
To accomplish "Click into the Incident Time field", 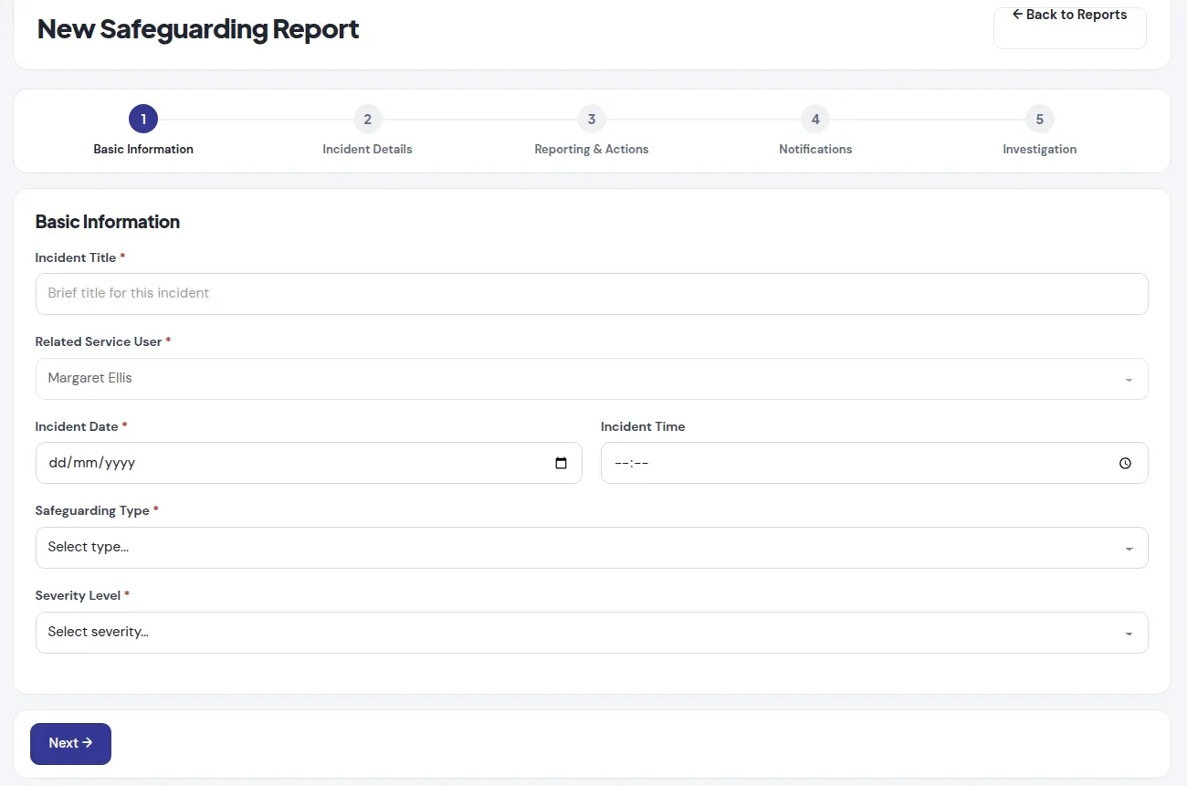I will tap(874, 463).
